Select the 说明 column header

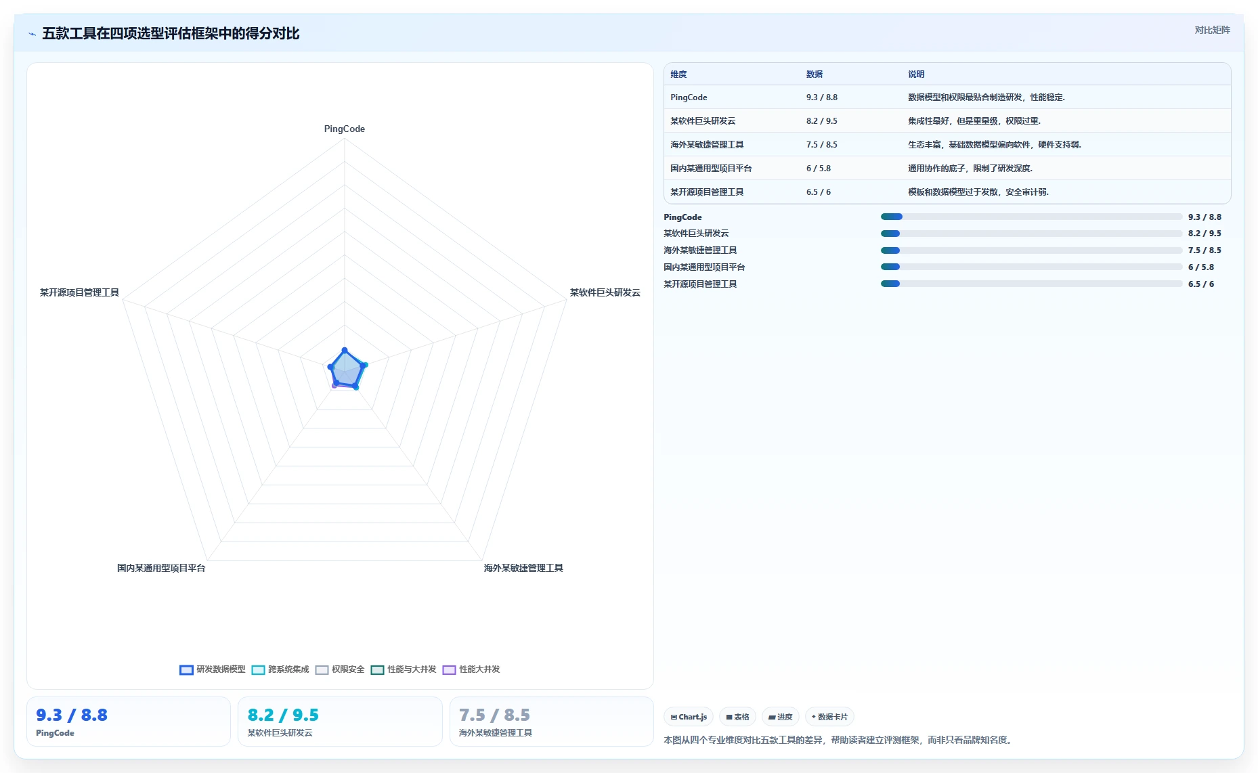pos(916,74)
